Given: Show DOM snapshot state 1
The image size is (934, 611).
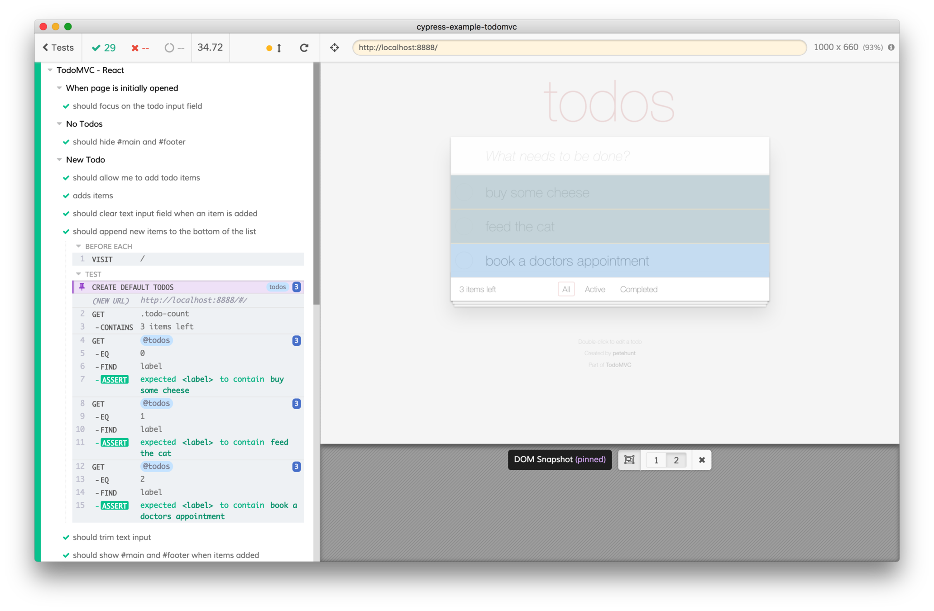Looking at the screenshot, I should tap(656, 460).
